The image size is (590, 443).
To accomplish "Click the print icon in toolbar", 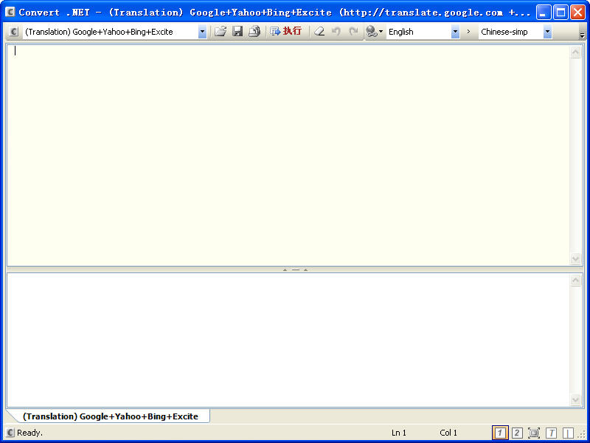I will click(x=254, y=32).
